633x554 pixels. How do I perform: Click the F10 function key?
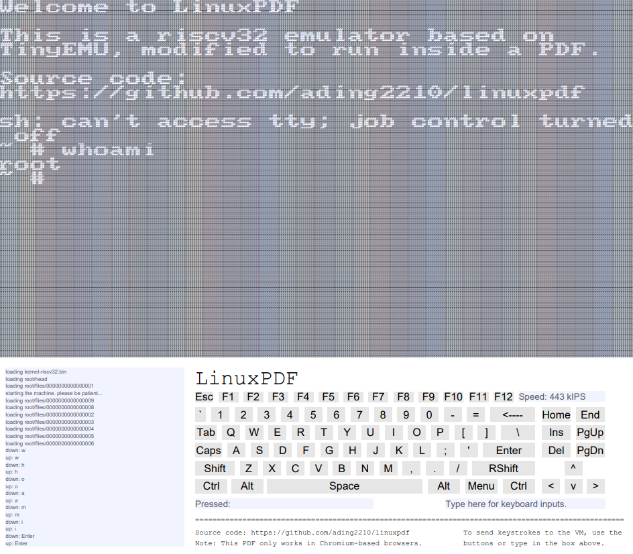[453, 397]
